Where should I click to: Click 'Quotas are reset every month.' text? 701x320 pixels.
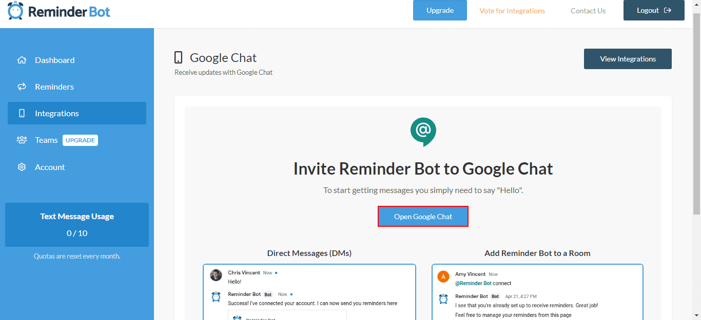click(77, 256)
